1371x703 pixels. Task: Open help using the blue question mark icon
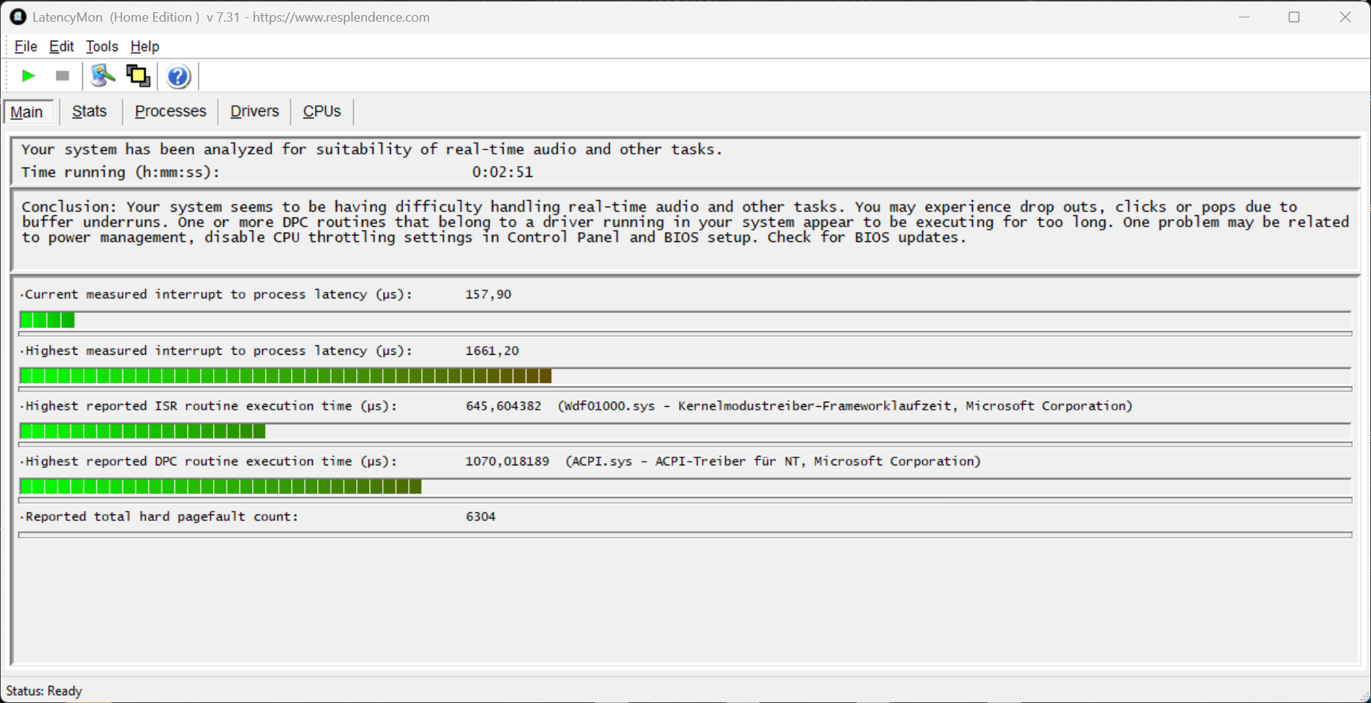point(178,76)
